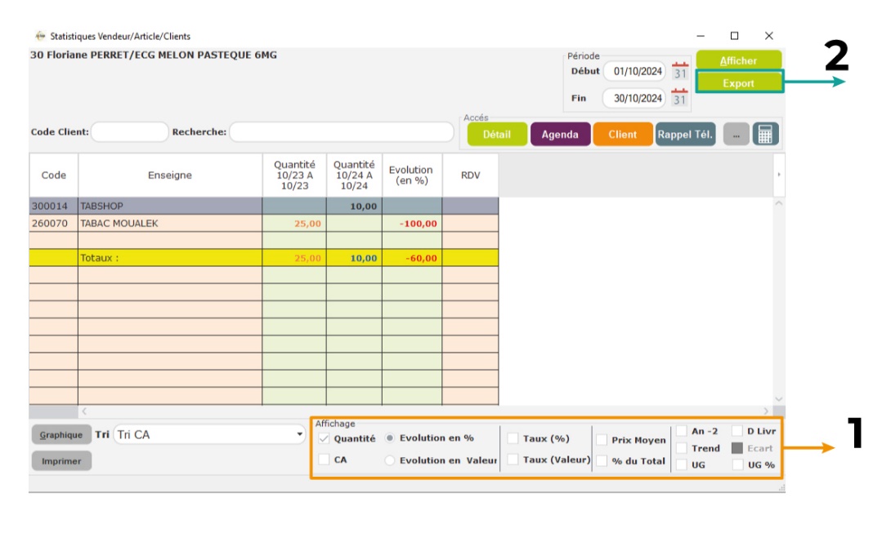Select the Evolution en % radio button
Screen dimensions: 882x533
point(389,438)
